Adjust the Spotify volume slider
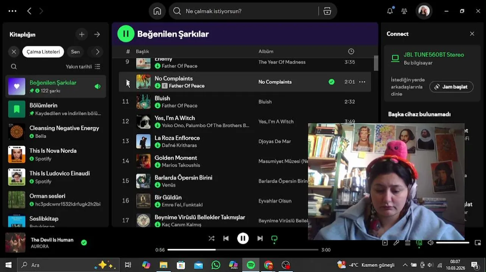This screenshot has height=272, width=486. (x=453, y=243)
